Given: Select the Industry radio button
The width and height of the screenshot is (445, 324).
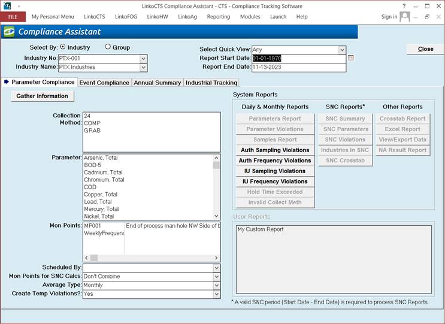Looking at the screenshot, I should tap(63, 47).
